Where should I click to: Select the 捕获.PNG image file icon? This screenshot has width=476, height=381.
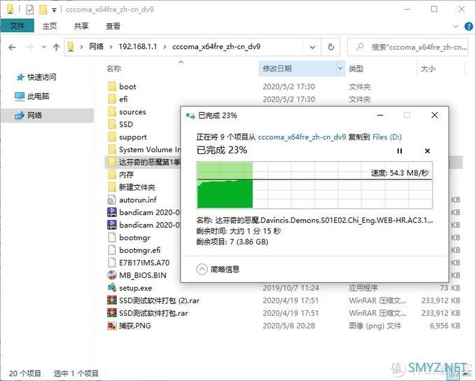pyautogui.click(x=112, y=326)
